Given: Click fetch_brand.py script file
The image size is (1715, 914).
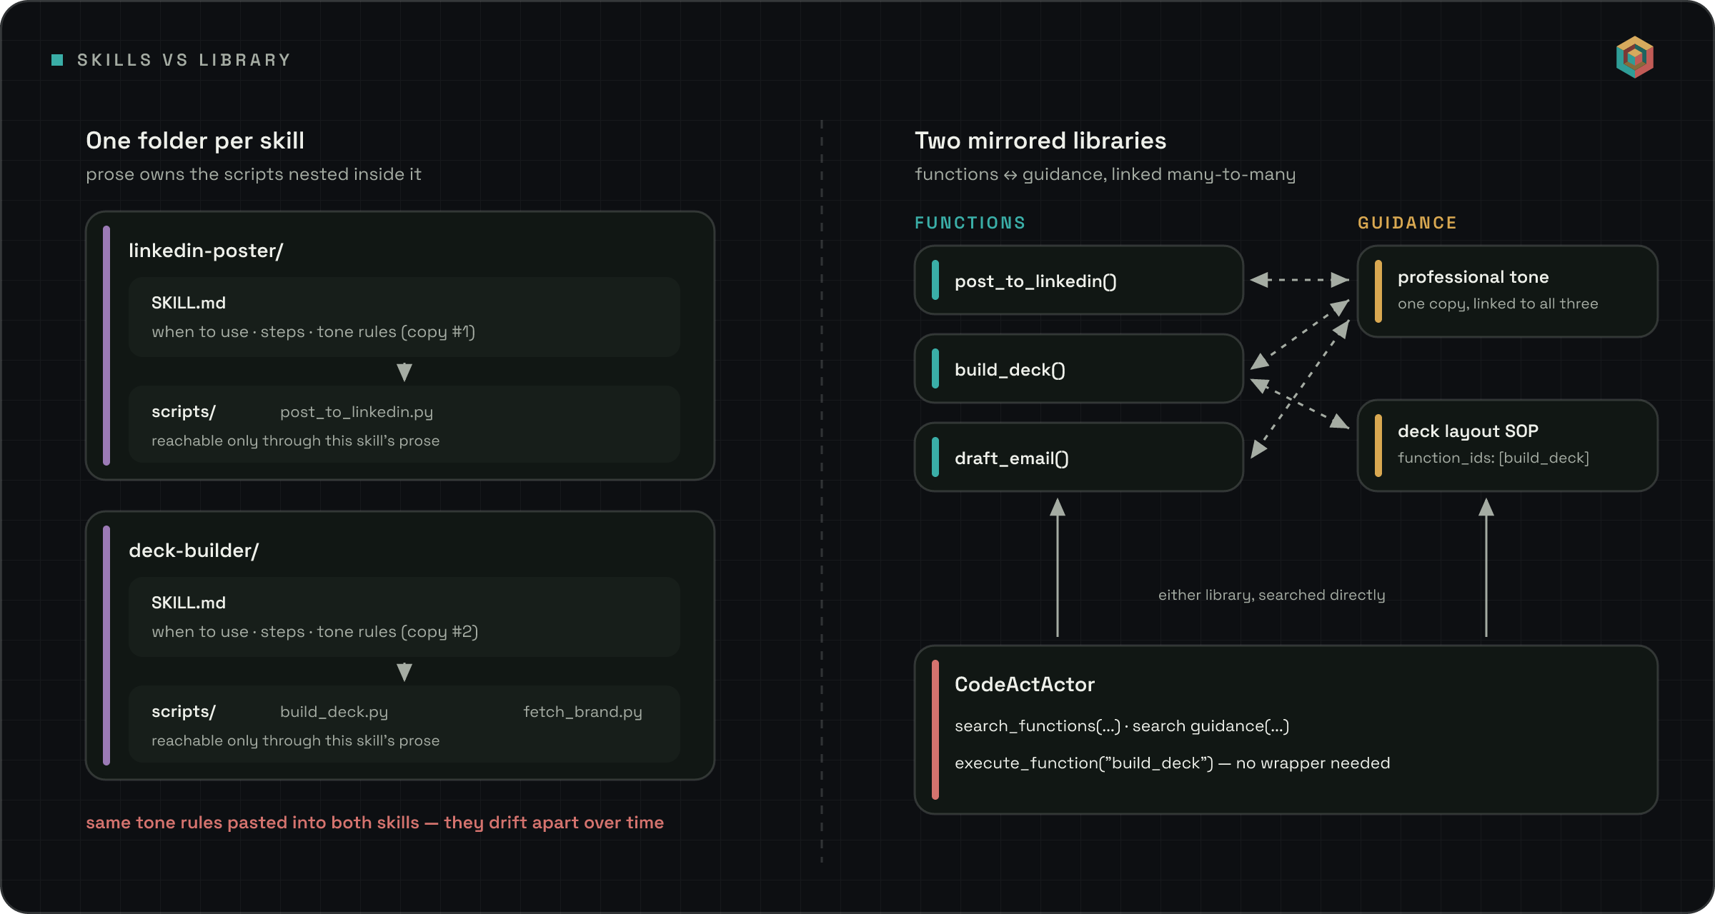Looking at the screenshot, I should click(x=582, y=712).
